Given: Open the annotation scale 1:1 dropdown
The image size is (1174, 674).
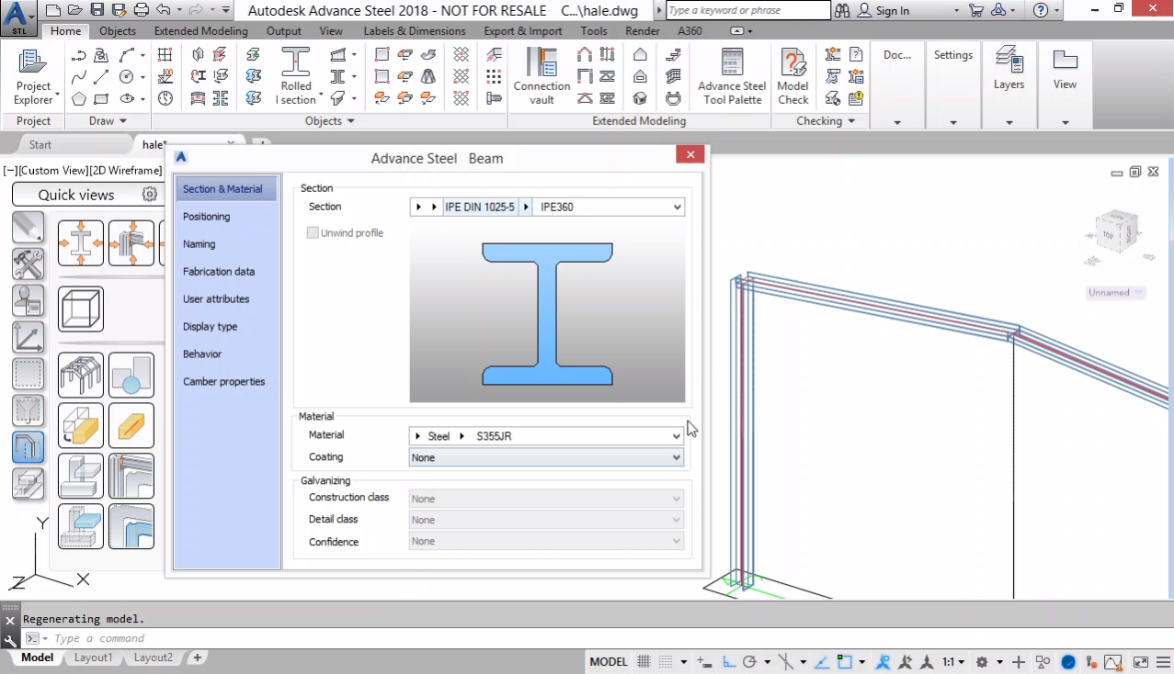Looking at the screenshot, I should [953, 661].
